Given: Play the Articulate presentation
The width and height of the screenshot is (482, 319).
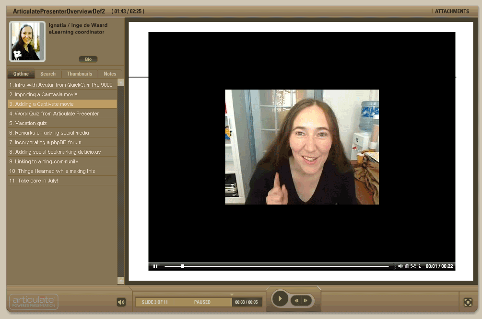Looking at the screenshot, I should 280,299.
